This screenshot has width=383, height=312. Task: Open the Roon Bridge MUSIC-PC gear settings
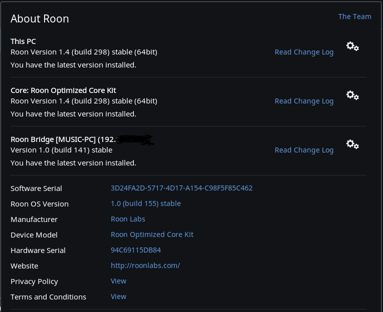click(352, 144)
